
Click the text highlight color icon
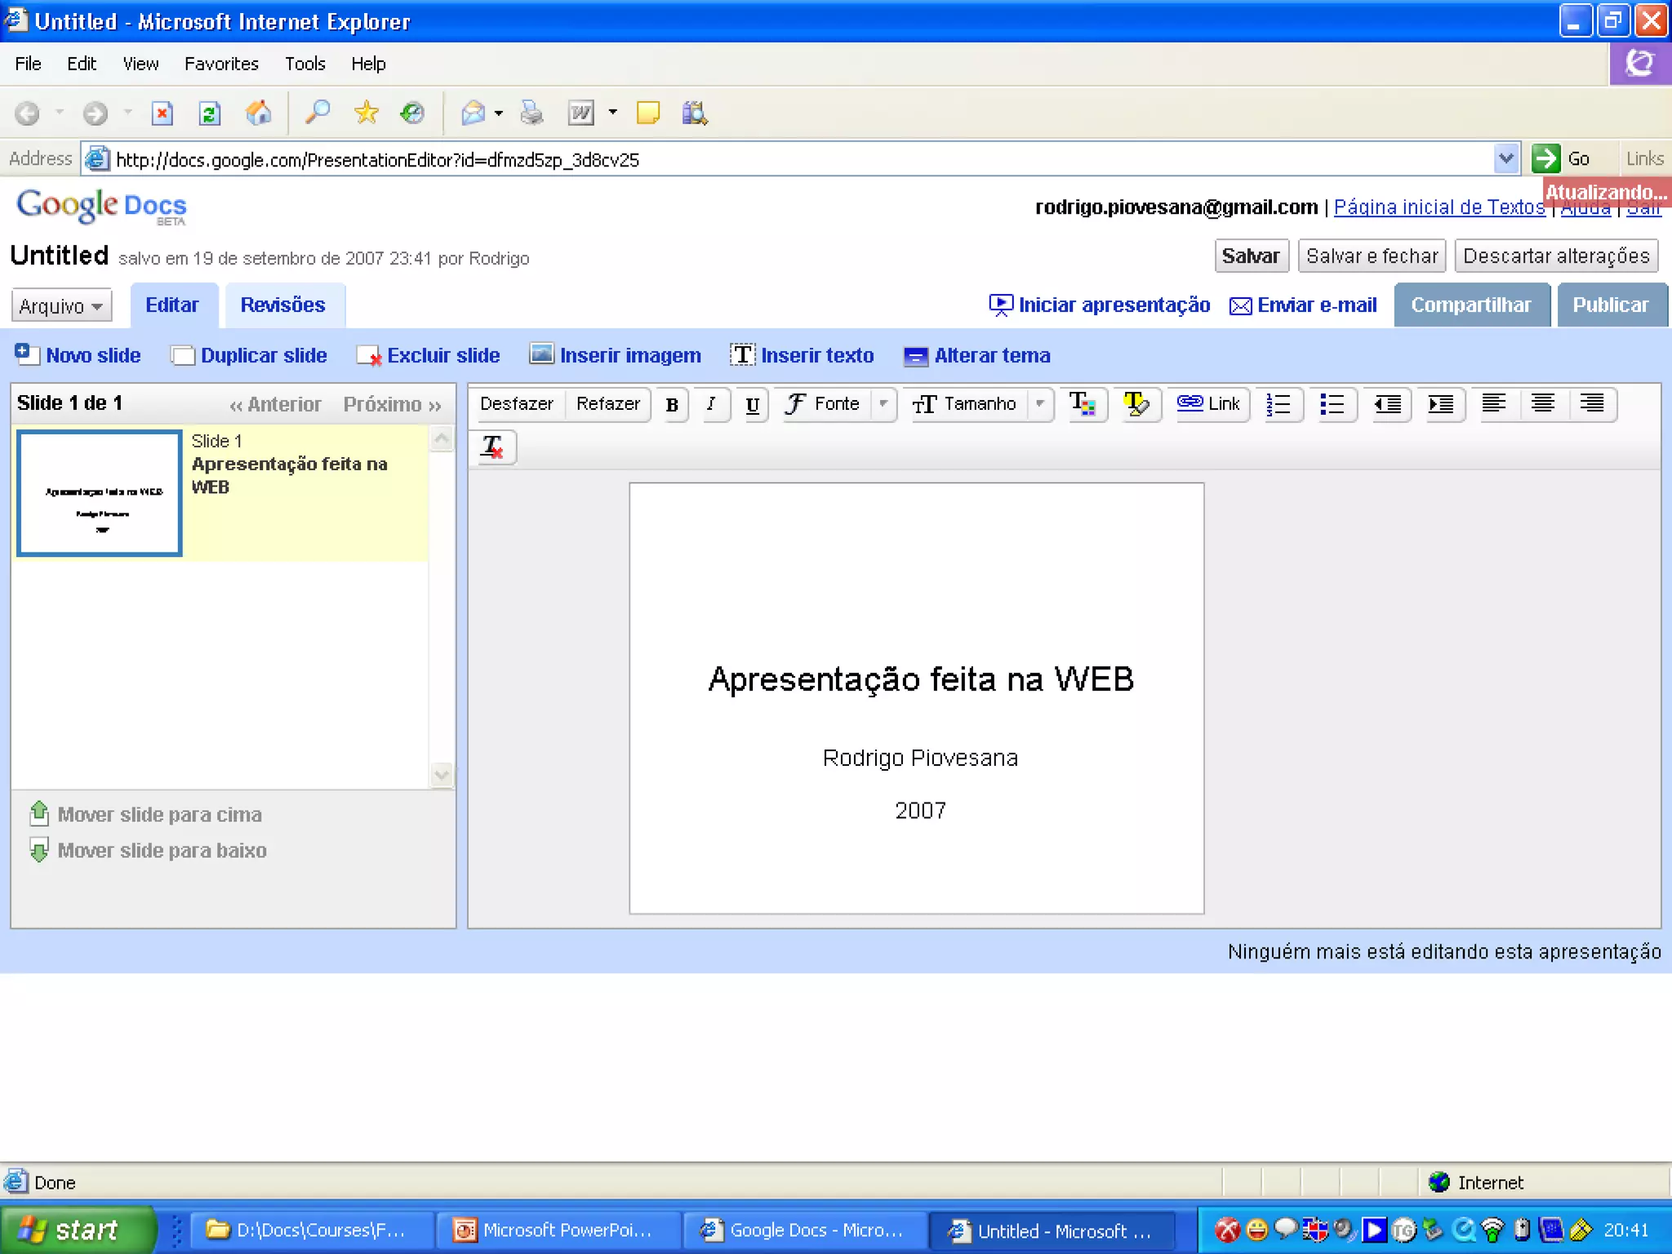tap(1136, 404)
